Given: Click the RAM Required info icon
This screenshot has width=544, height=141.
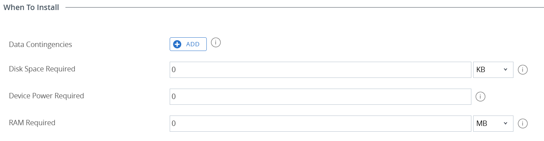Looking at the screenshot, I should 522,124.
